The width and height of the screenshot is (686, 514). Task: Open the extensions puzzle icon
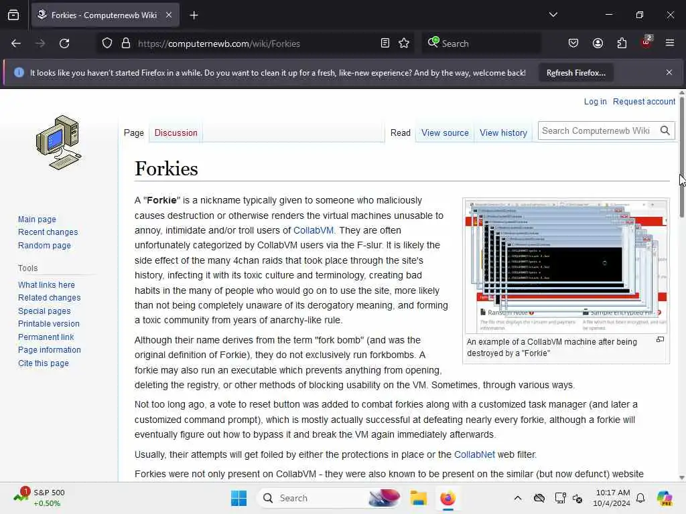tap(622, 44)
